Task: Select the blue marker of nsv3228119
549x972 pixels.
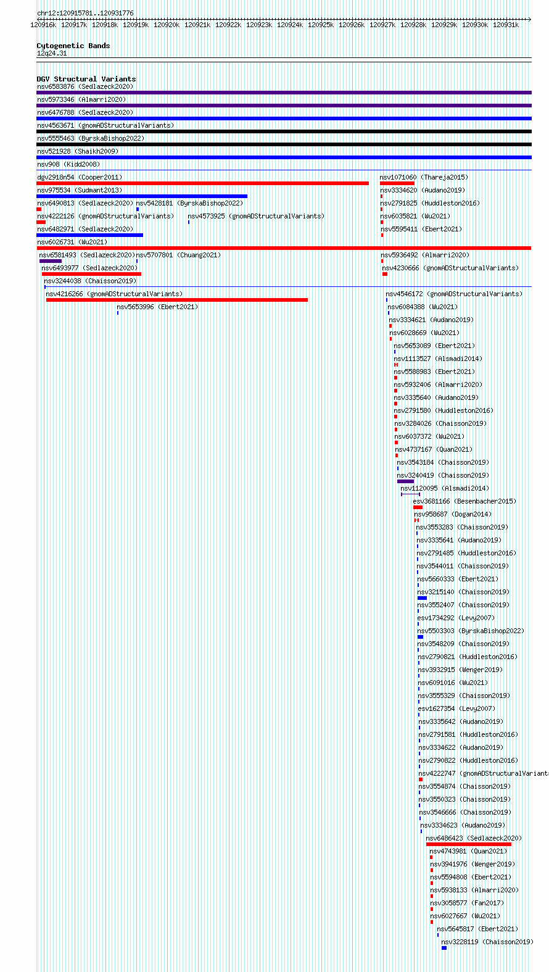Action: coord(444,948)
